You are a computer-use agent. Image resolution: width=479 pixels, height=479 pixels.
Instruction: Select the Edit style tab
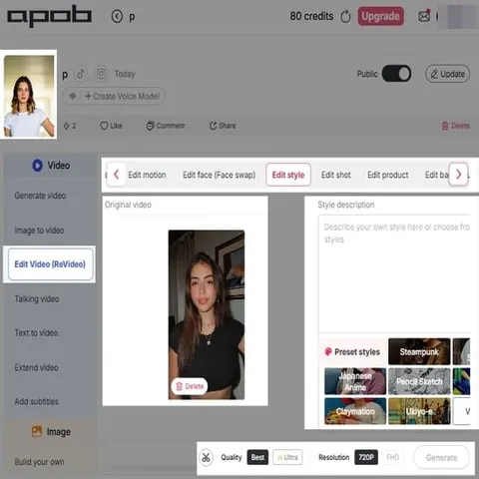coord(288,175)
